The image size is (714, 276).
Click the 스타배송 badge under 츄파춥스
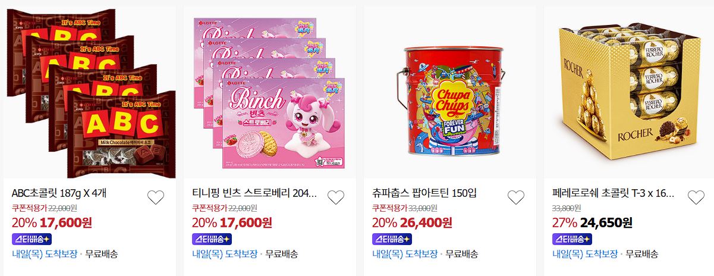tap(392, 239)
